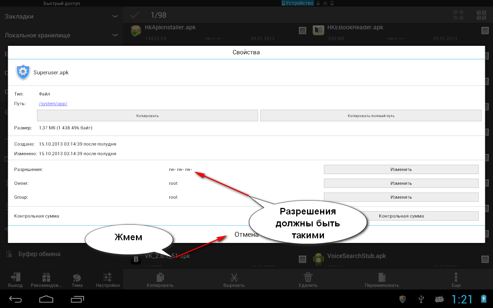Screen dimensions: 493x308
Task: Open the Тема theme palette
Action: (77, 278)
